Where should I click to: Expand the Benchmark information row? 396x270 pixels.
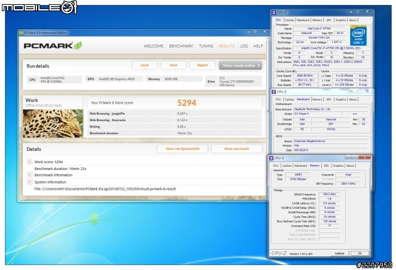click(x=30, y=175)
